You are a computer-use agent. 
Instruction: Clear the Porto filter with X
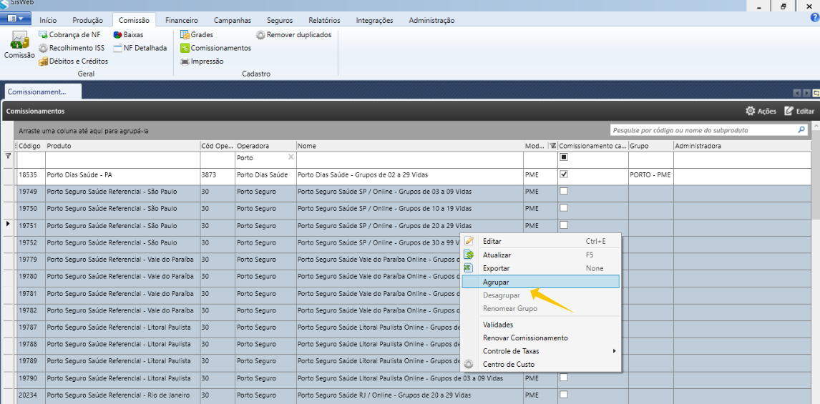click(291, 157)
